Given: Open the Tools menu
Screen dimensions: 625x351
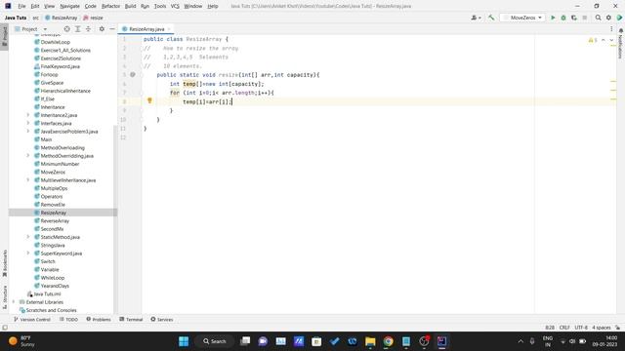Looking at the screenshot, I should [x=160, y=6].
